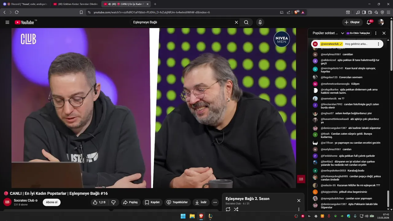
Task: Click the İndir download button
Action: (x=201, y=202)
